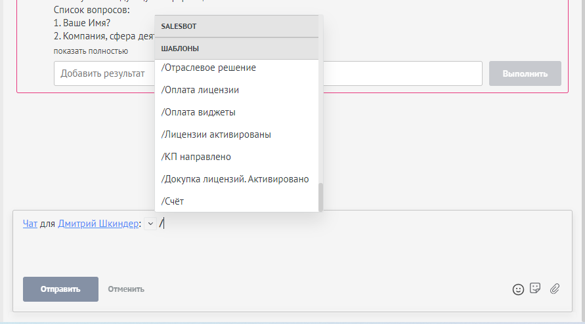
Task: Expand the small chevron after recipient name
Action: pos(150,224)
